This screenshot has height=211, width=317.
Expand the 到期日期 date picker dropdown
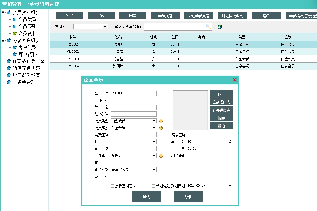tap(230, 186)
